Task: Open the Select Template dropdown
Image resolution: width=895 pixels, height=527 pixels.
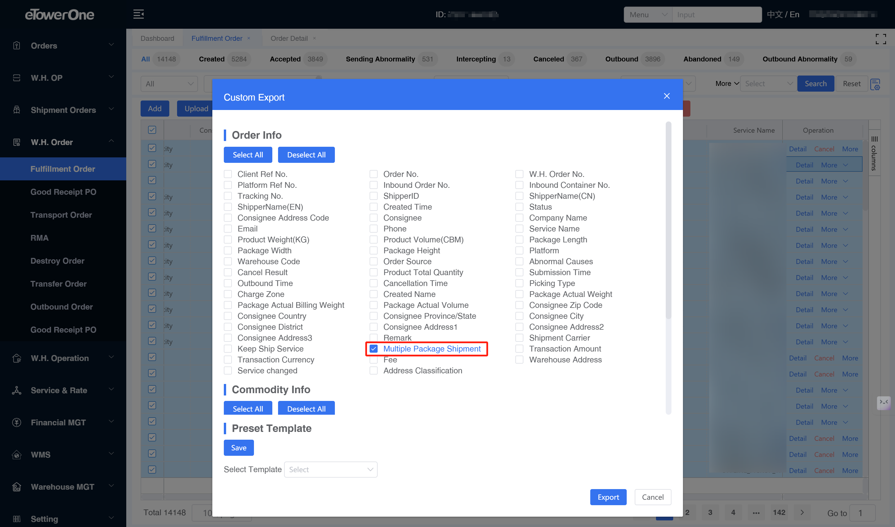Action: (331, 470)
